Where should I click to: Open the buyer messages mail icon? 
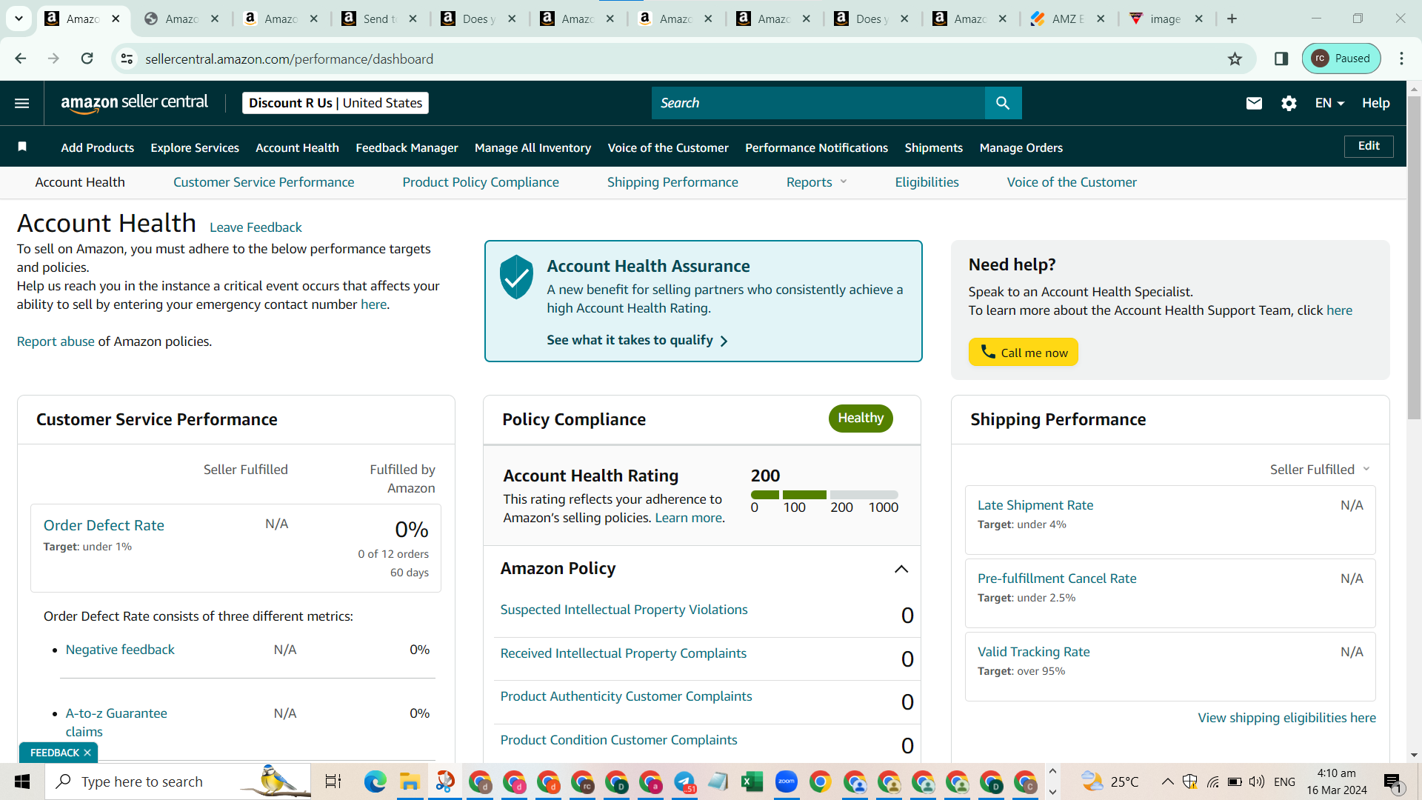click(1254, 103)
